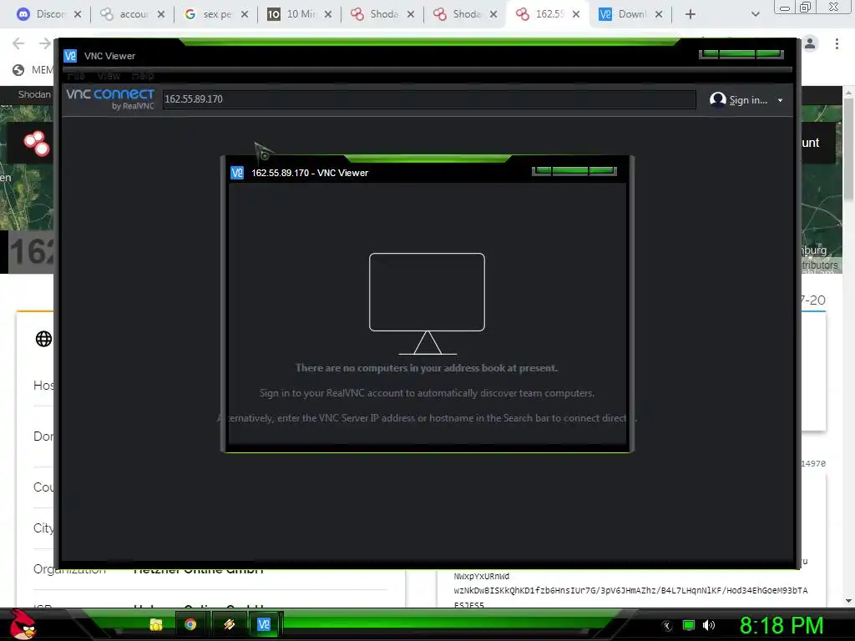Click the VNC Viewer title bar icon
This screenshot has height=641, width=855.
tap(70, 56)
